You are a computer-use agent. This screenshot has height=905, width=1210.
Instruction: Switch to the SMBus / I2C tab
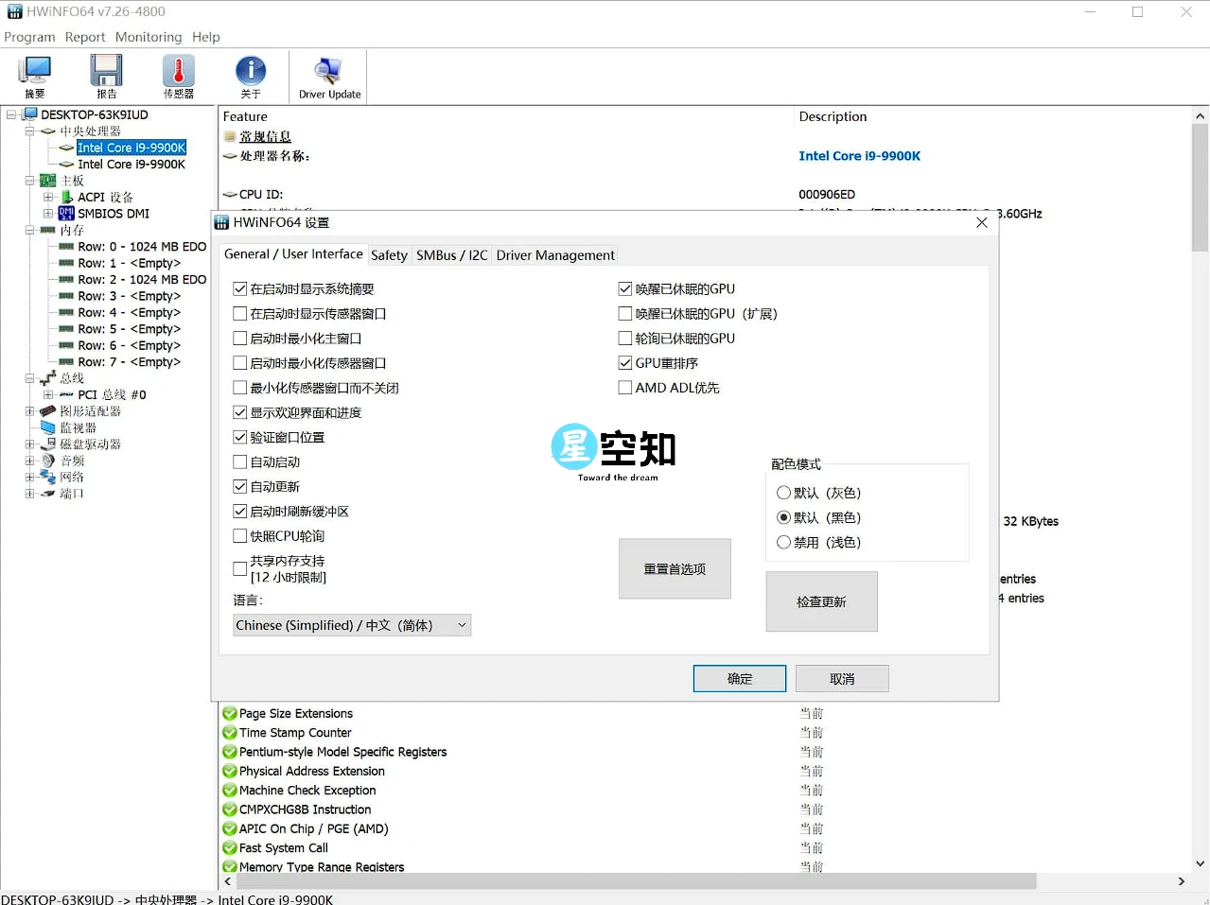pyautogui.click(x=452, y=254)
